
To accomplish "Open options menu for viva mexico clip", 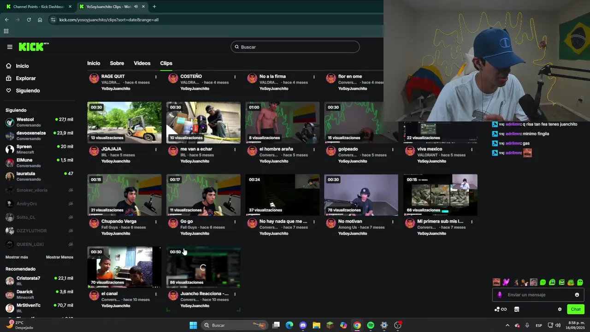I will (472, 149).
